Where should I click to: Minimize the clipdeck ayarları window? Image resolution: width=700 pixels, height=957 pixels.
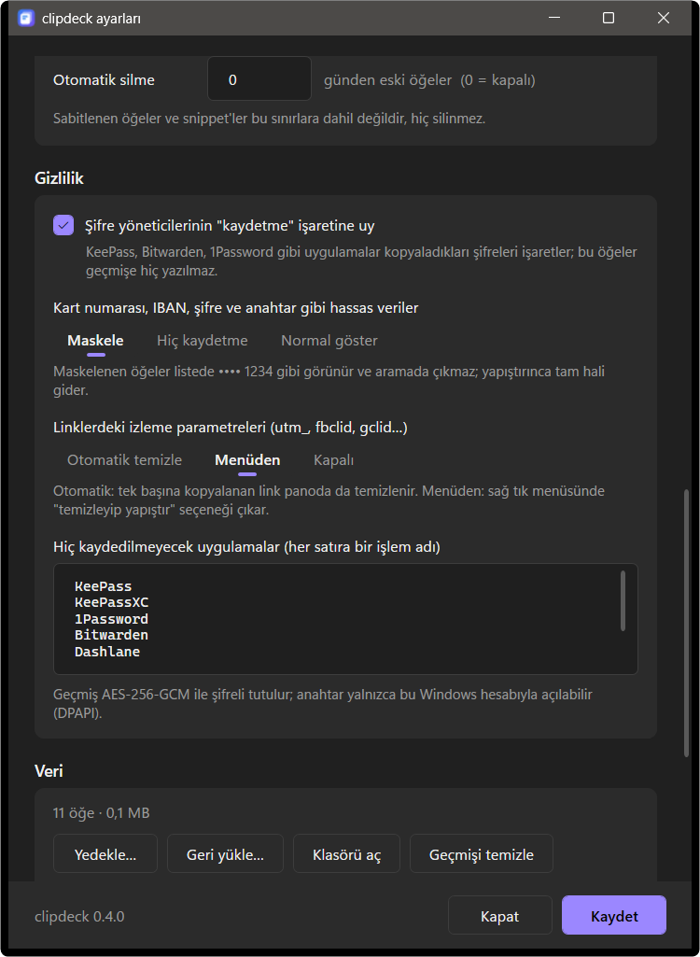pos(553,19)
